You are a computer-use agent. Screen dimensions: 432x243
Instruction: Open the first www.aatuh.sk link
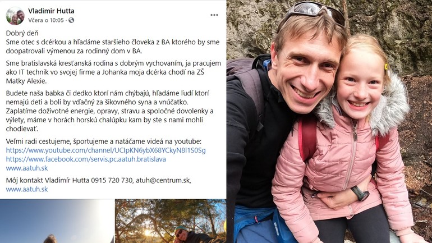click(x=27, y=168)
